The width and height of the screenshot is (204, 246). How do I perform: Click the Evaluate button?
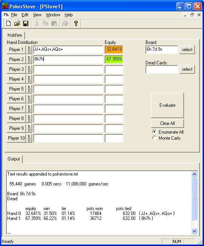(x=167, y=105)
